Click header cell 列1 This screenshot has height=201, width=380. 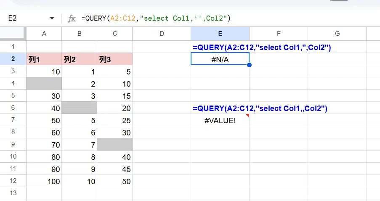click(44, 59)
